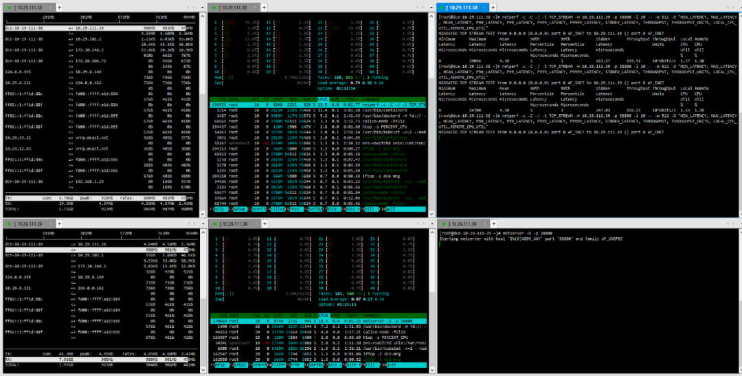Select the 10.29.111.39 tab above htop output
742x376 pixels.
234,223
